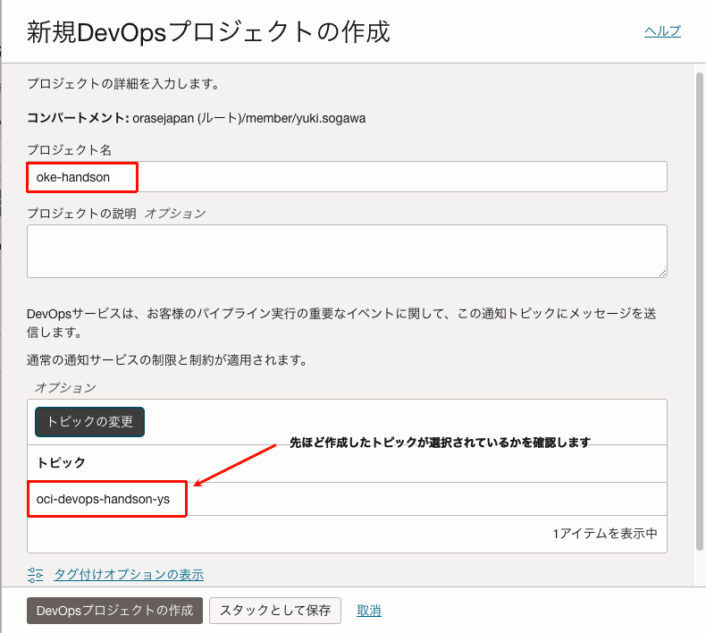Click the dialog's vertical scrollbar
The image size is (706, 633).
pos(699,268)
